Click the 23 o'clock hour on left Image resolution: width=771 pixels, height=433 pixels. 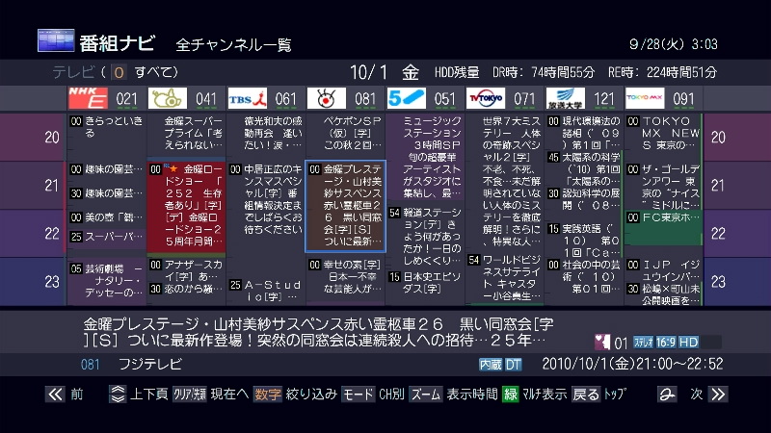[52, 281]
